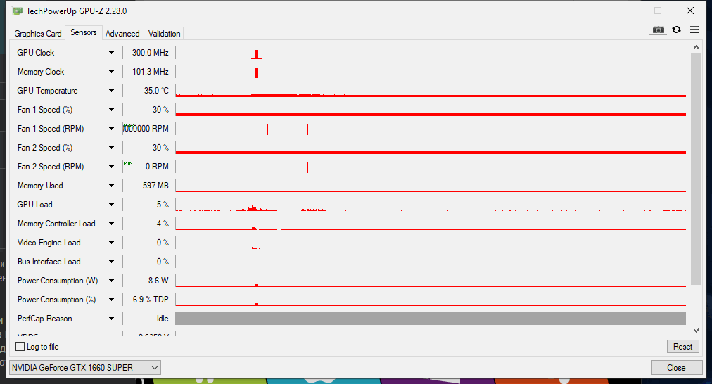Screen dimensions: 712x384
Task: Open the Advanced tab
Action: tap(122, 34)
